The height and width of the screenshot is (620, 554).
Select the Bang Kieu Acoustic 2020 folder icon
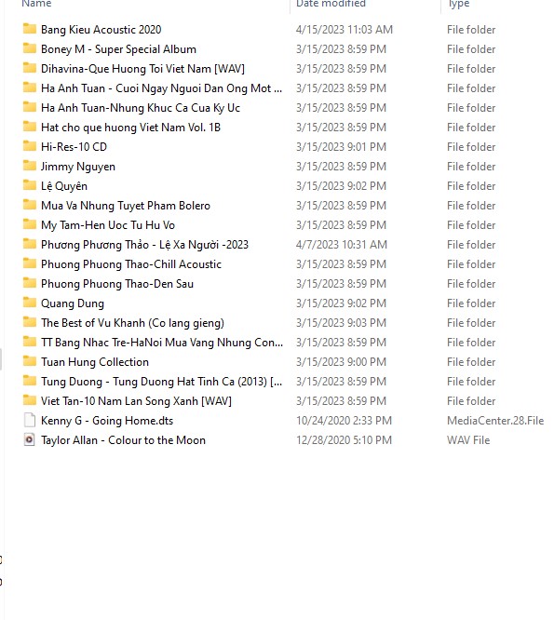[x=29, y=29]
